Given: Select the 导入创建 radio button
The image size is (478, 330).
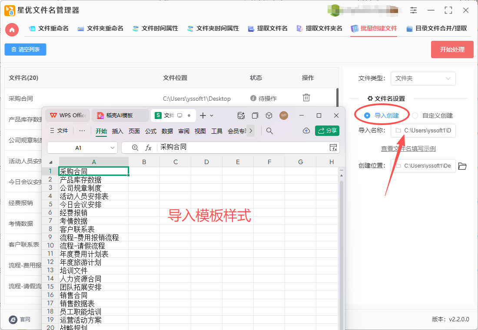Looking at the screenshot, I should point(367,115).
